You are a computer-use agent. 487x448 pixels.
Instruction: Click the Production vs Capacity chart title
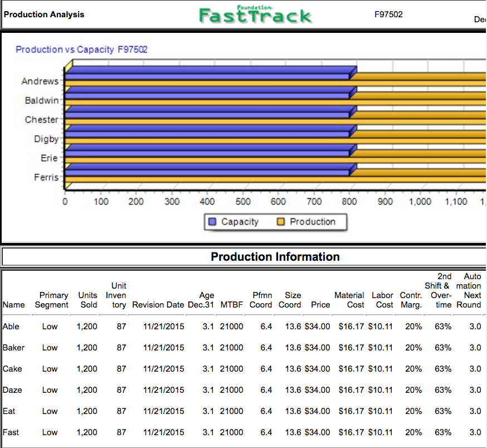pyautogui.click(x=82, y=50)
